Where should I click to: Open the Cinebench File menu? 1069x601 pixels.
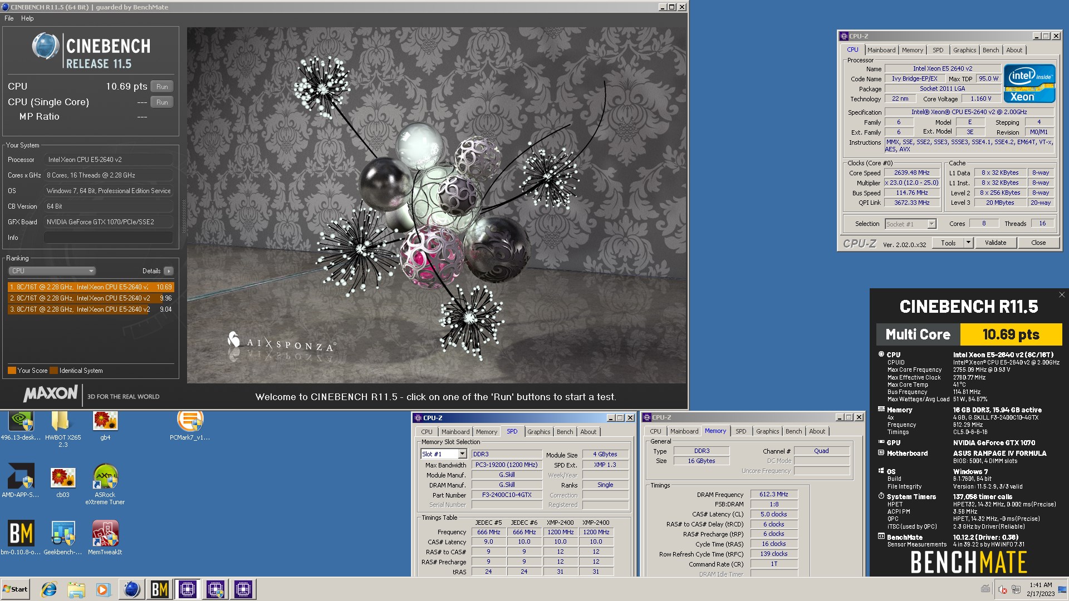9,18
